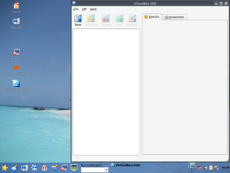Click the computer icon in the taskbar
The height and width of the screenshot is (173, 230).
(24, 168)
